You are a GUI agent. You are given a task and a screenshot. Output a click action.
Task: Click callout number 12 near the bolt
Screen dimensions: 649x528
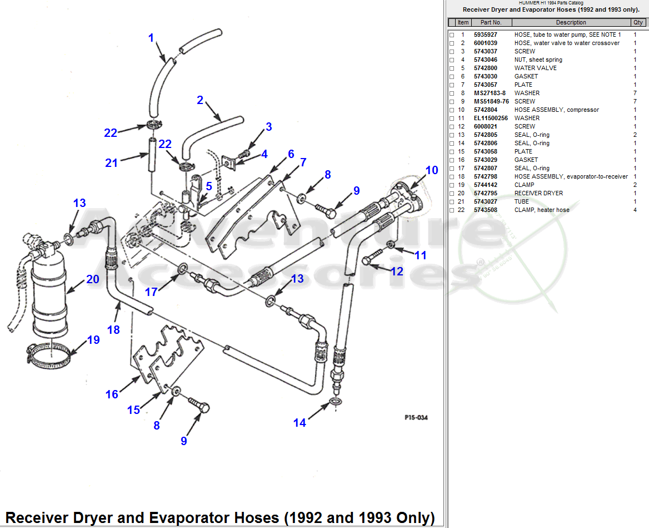tap(397, 272)
